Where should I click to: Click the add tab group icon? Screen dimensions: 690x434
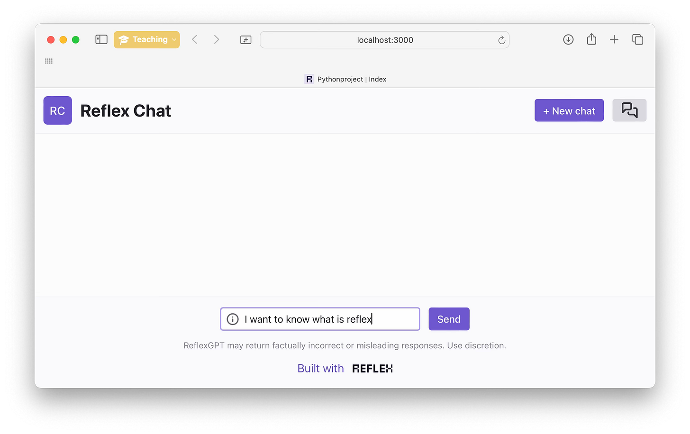point(245,40)
